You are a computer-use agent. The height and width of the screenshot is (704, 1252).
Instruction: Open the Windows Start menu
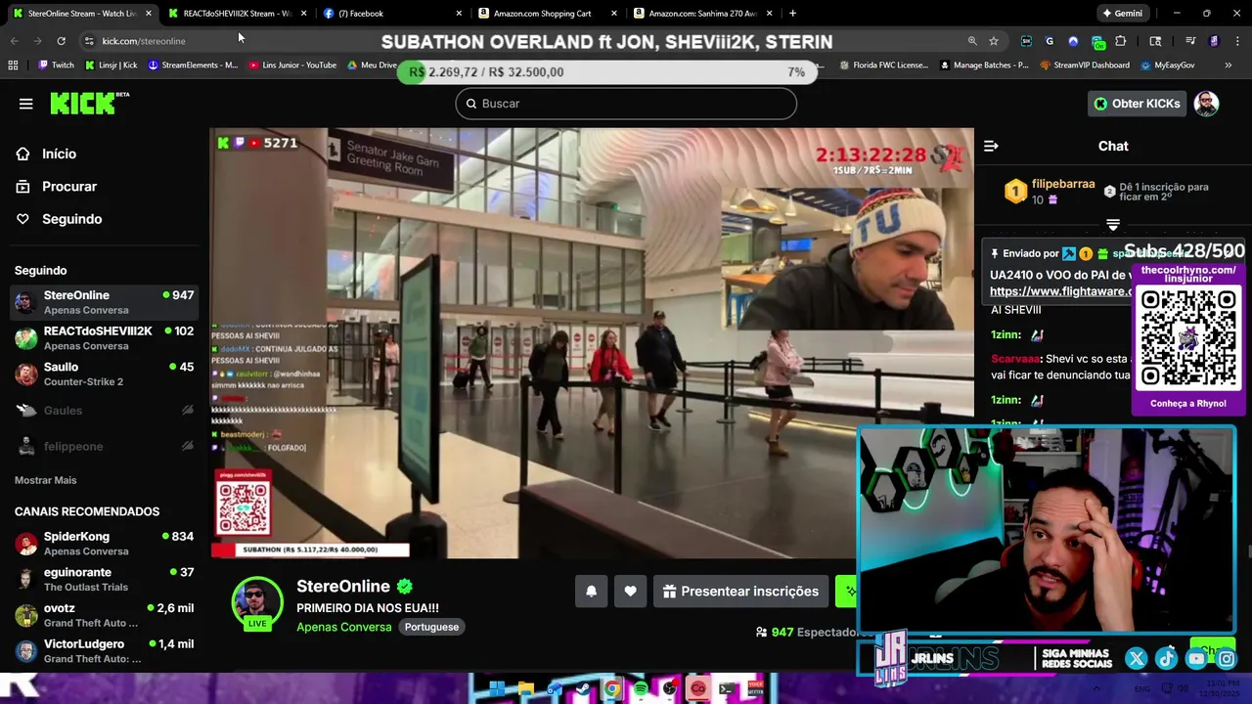coord(497,688)
